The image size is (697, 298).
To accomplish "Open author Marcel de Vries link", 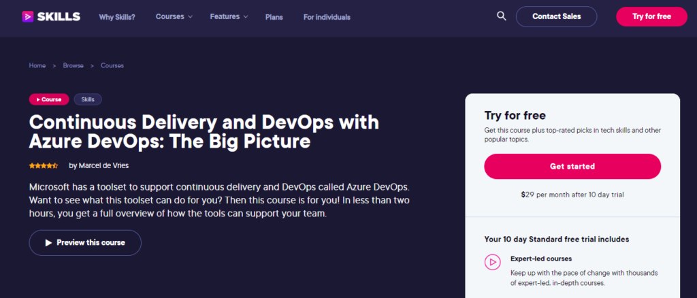I will coord(103,165).
